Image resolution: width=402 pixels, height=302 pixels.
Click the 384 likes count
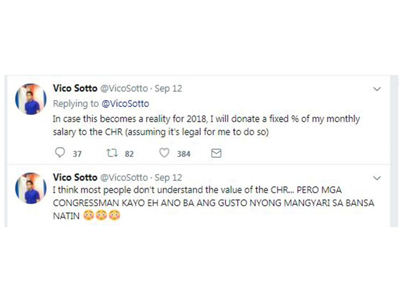183,154
